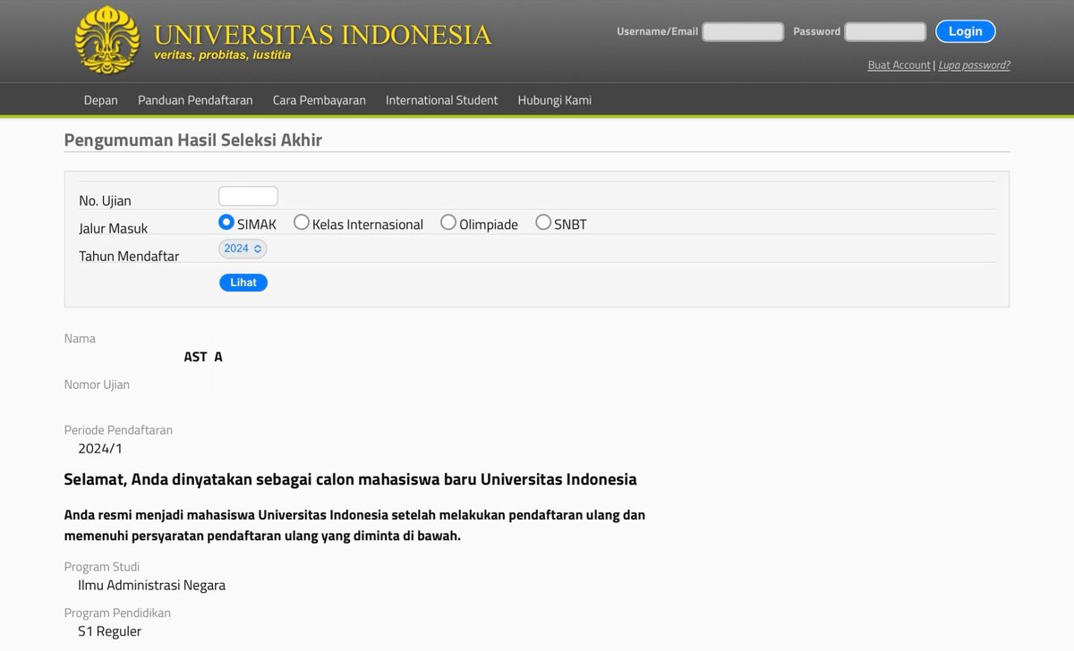This screenshot has height=651, width=1074.
Task: Click the AST A name text
Action: click(203, 357)
